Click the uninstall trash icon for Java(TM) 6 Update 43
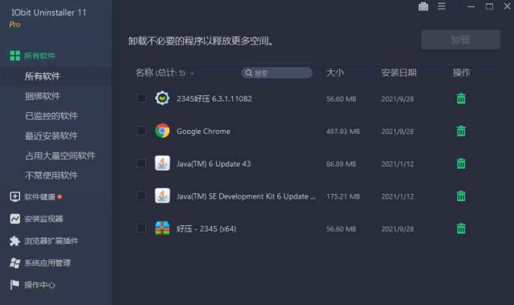Viewport: 514px width, 305px height. [461, 164]
